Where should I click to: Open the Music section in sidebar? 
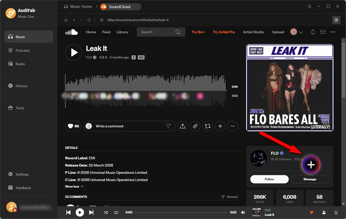[29, 37]
